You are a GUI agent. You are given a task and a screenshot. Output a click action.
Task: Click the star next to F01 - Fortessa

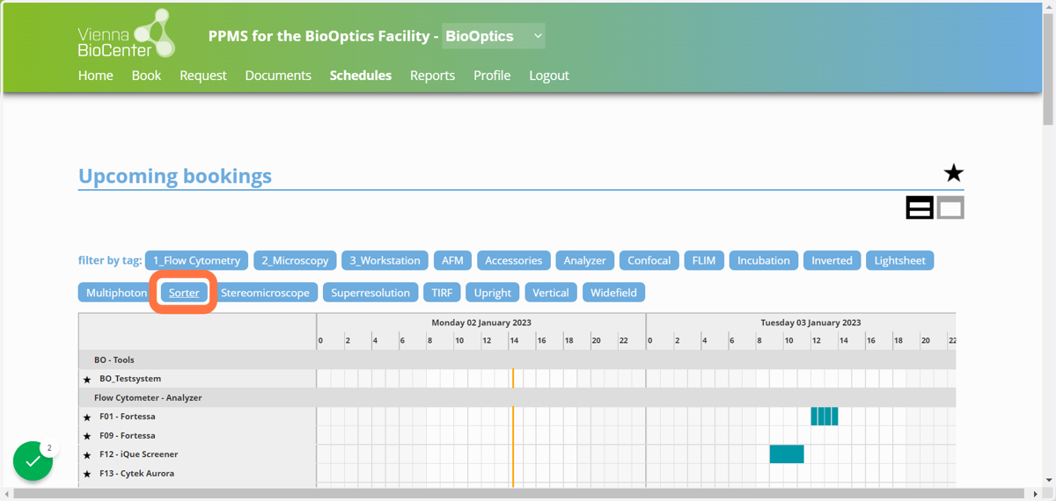click(x=87, y=417)
